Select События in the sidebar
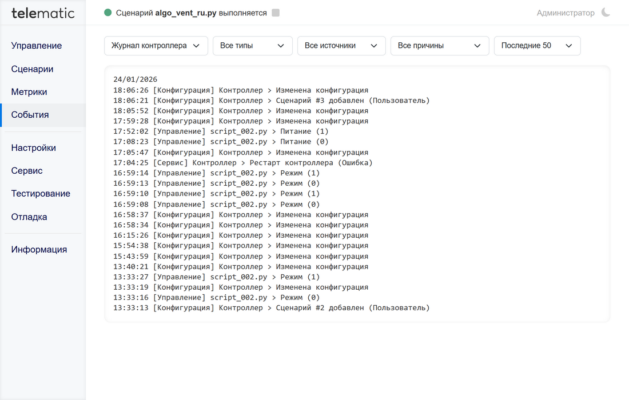Image resolution: width=629 pixels, height=400 pixels. pyautogui.click(x=30, y=115)
